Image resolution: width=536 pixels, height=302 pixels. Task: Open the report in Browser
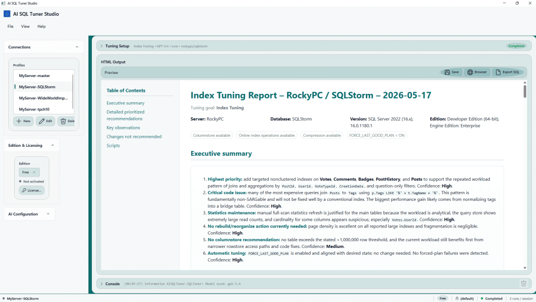477,72
